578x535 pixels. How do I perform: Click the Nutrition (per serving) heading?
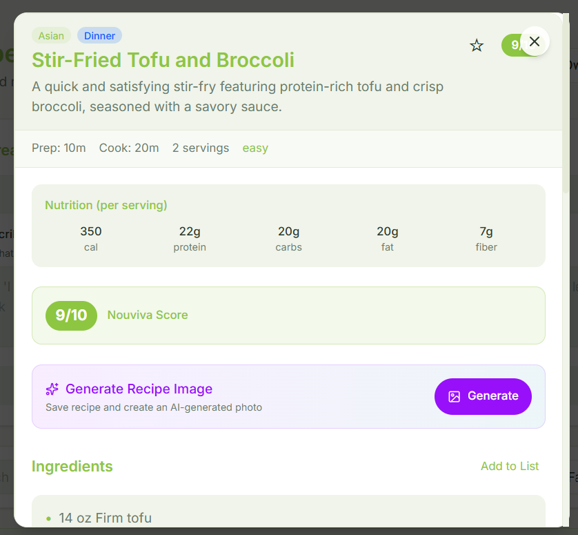106,205
